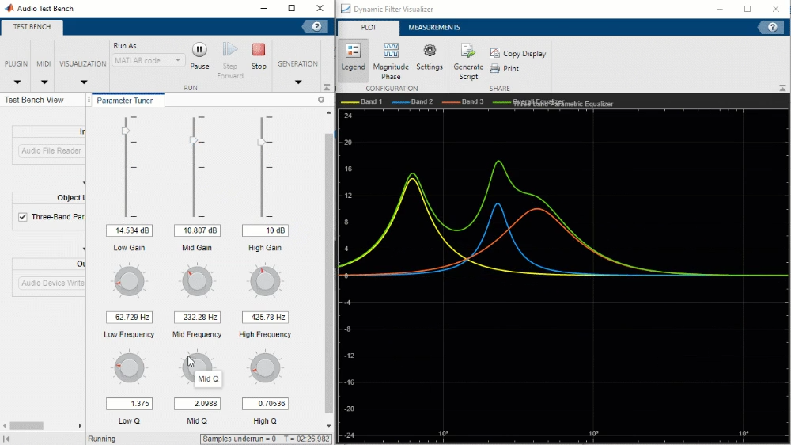
Task: Click status bar first-frame icon
Action: point(6,439)
